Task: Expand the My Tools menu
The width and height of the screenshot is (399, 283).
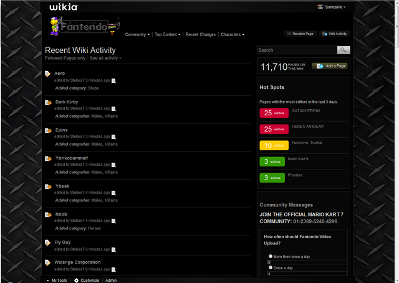Action: click(57, 281)
